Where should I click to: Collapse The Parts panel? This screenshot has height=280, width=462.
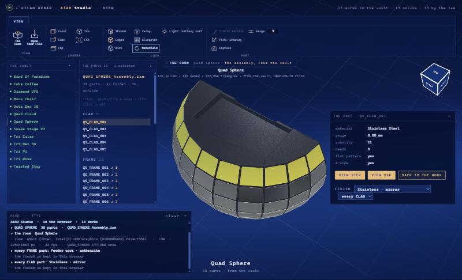pyautogui.click(x=151, y=66)
